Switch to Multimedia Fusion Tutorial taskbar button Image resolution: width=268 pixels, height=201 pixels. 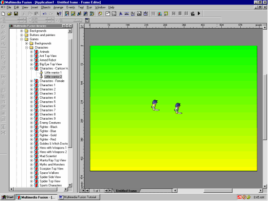[x=79, y=197]
